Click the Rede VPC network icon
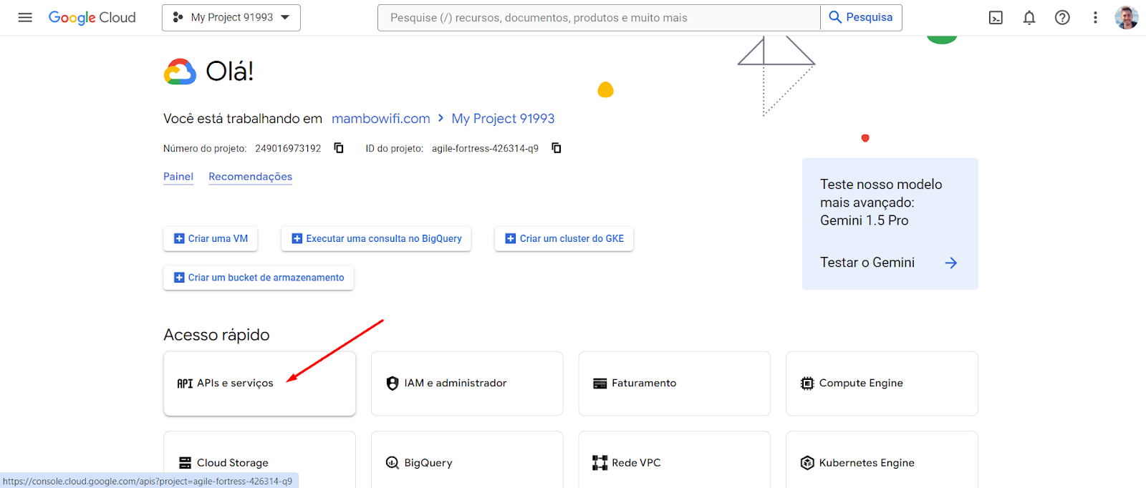This screenshot has height=488, width=1146. [x=600, y=463]
